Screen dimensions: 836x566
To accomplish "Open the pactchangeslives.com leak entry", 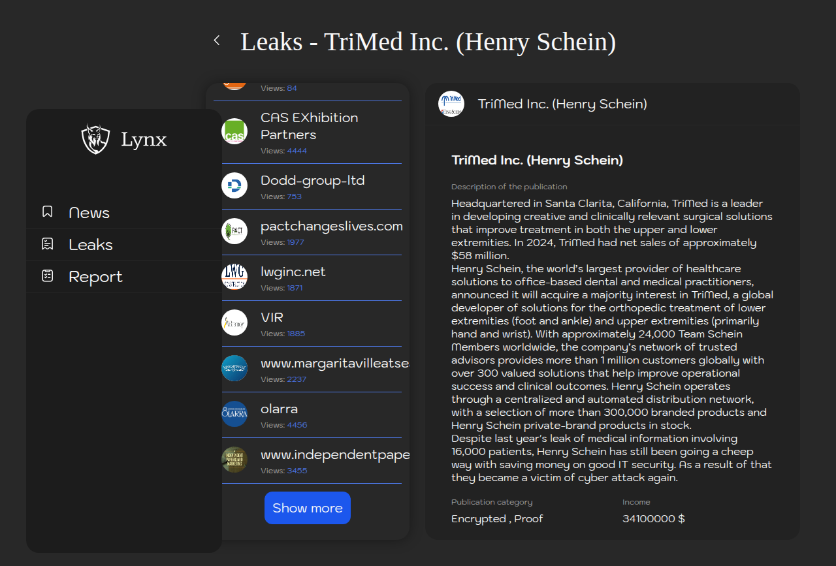I will tap(331, 227).
